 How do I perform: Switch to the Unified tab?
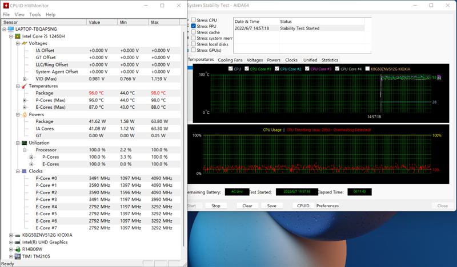tap(310, 60)
